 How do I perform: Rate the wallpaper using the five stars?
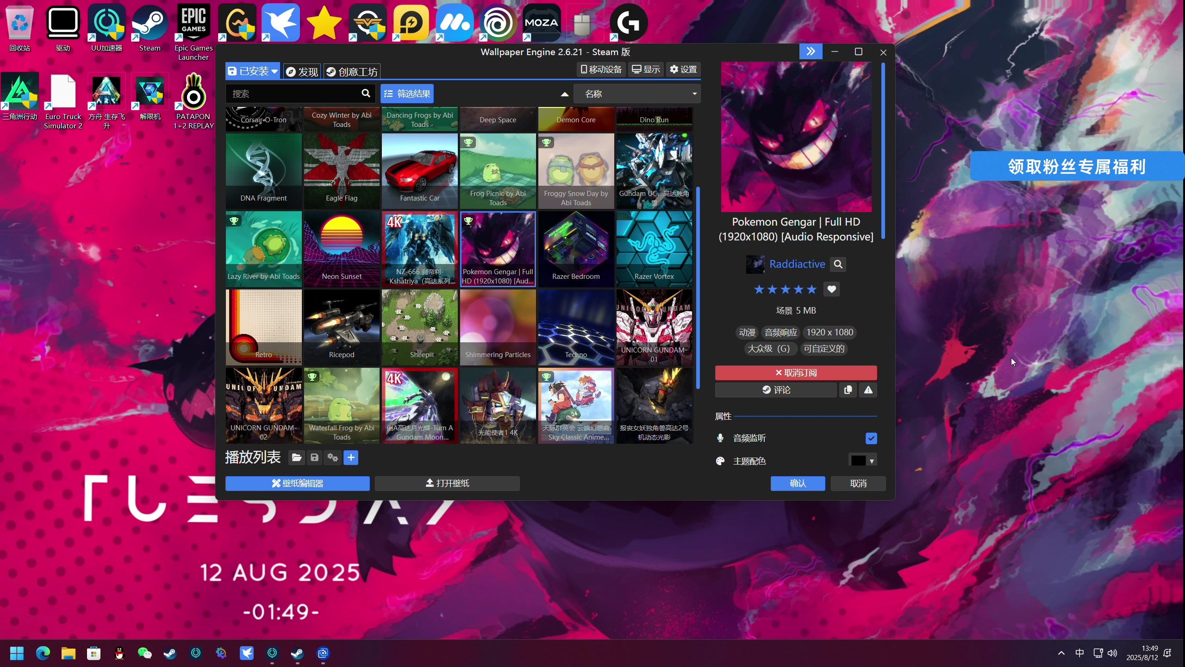click(x=785, y=289)
